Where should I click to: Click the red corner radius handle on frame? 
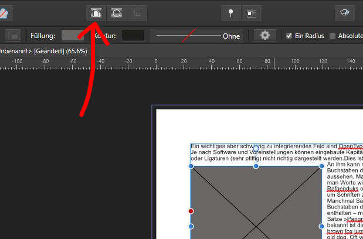pos(191,211)
